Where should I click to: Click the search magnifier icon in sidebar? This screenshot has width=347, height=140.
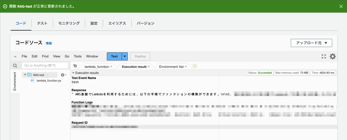point(15,66)
